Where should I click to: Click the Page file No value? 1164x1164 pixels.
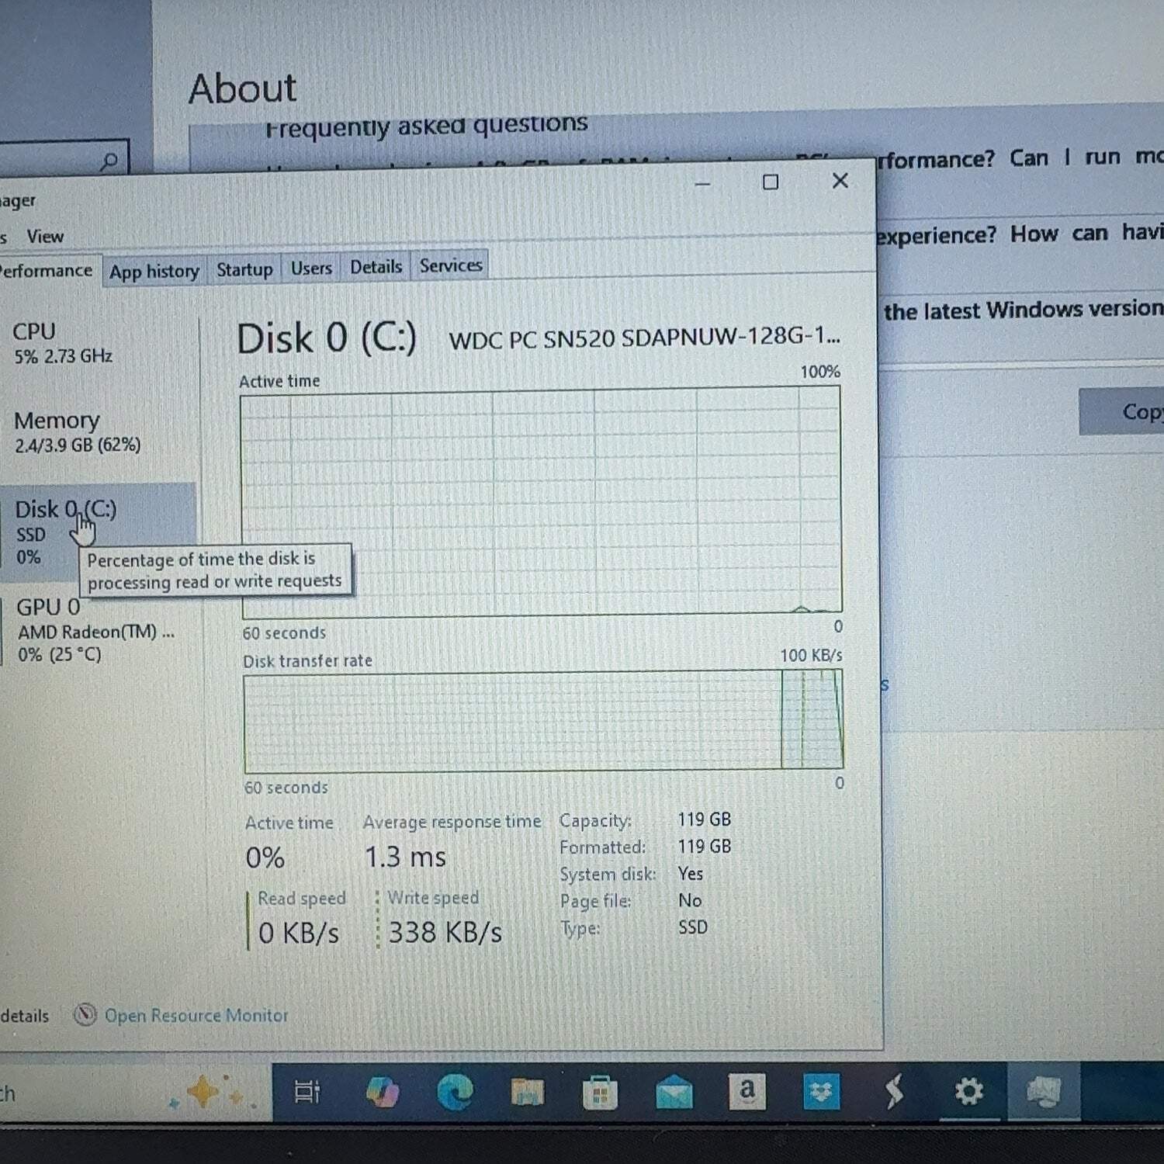coord(689,900)
